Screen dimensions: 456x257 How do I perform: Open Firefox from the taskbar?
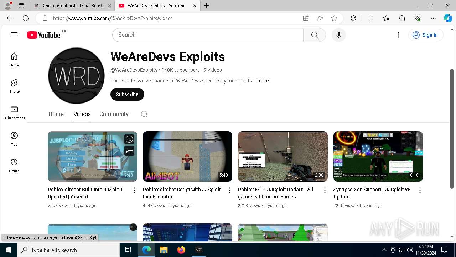pos(181,250)
